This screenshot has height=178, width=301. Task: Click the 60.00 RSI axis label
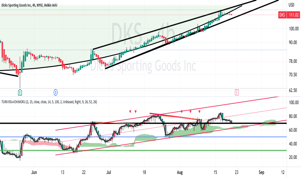pos(293,130)
